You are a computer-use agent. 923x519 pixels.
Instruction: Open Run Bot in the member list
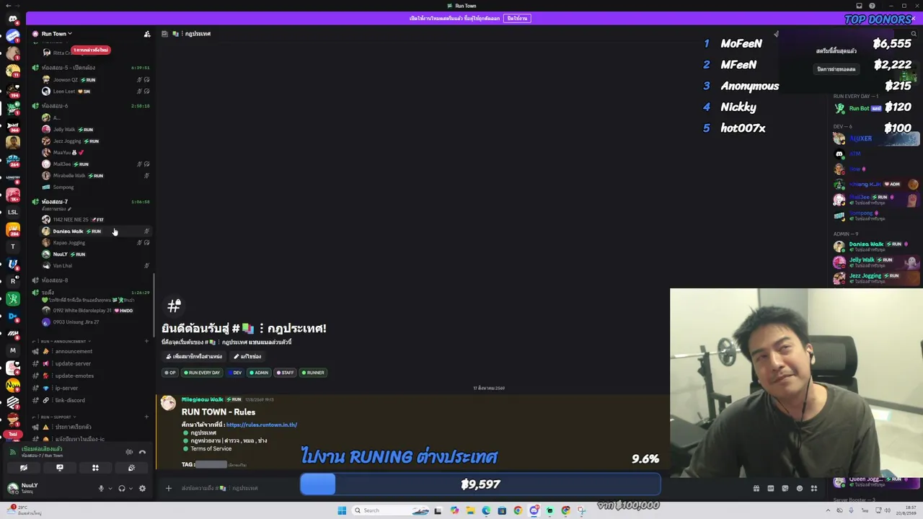coord(875,108)
